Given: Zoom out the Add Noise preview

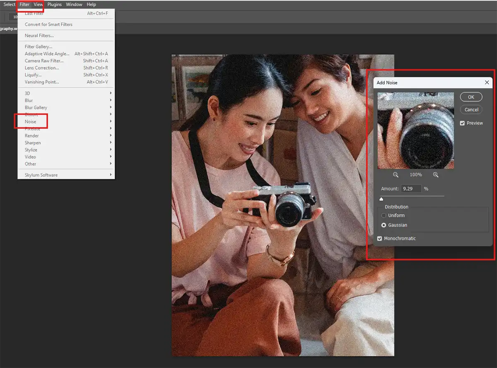Looking at the screenshot, I should (x=396, y=175).
